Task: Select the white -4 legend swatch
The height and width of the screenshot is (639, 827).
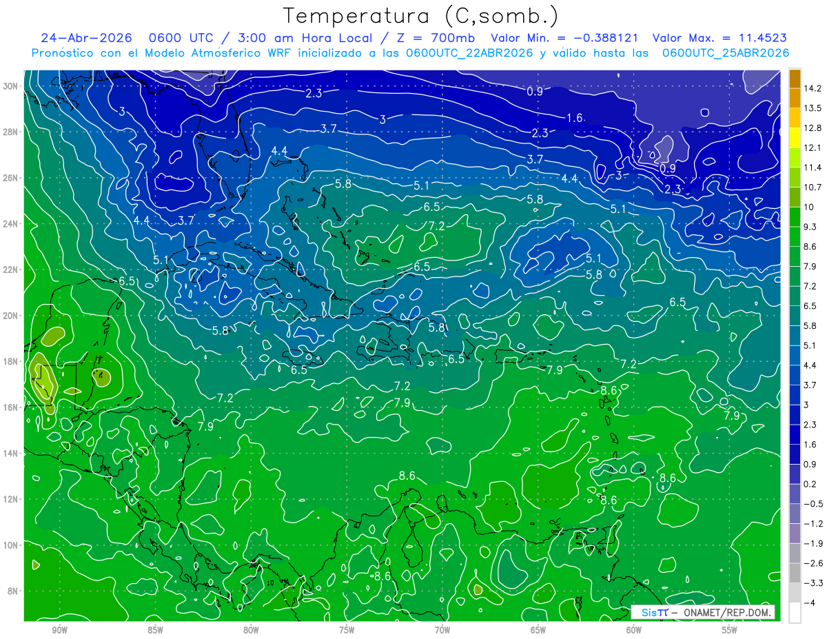Action: (x=795, y=612)
